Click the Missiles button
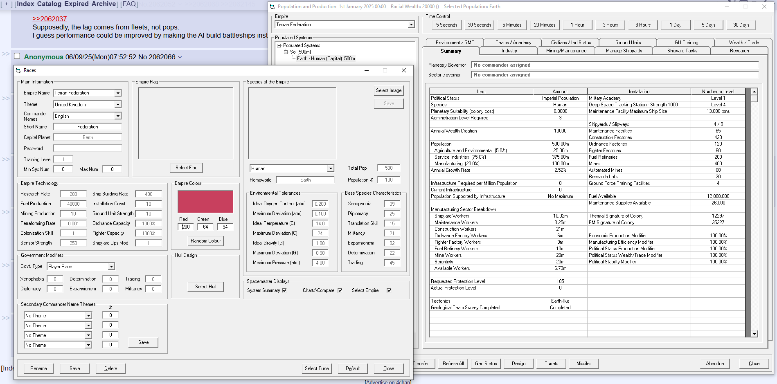 [x=584, y=364]
